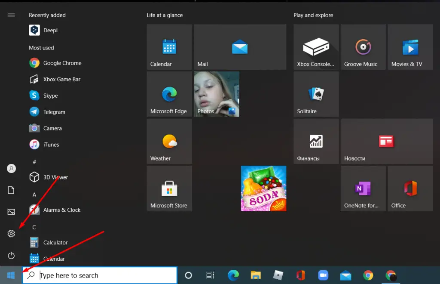Click the Power button in Start sidebar

11,255
